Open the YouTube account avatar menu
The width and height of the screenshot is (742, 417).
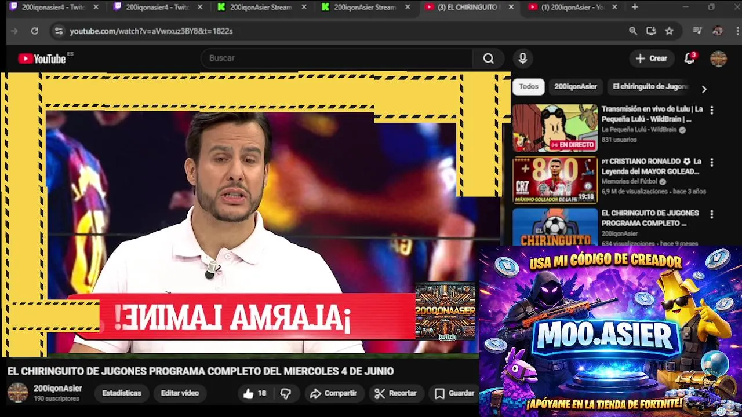pos(718,58)
